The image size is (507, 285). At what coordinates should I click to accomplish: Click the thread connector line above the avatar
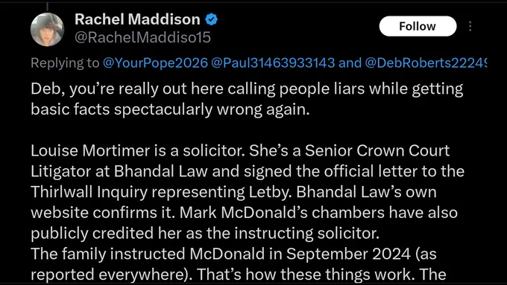(x=47, y=7)
